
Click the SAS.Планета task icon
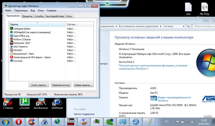pos(11,47)
